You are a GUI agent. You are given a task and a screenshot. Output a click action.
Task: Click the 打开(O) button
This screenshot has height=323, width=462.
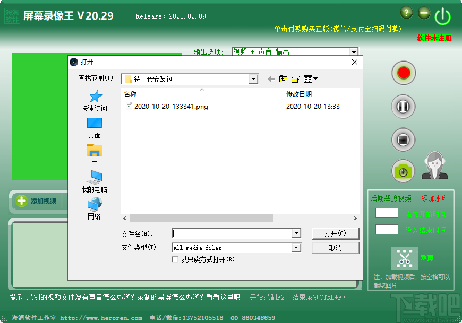[335, 233]
